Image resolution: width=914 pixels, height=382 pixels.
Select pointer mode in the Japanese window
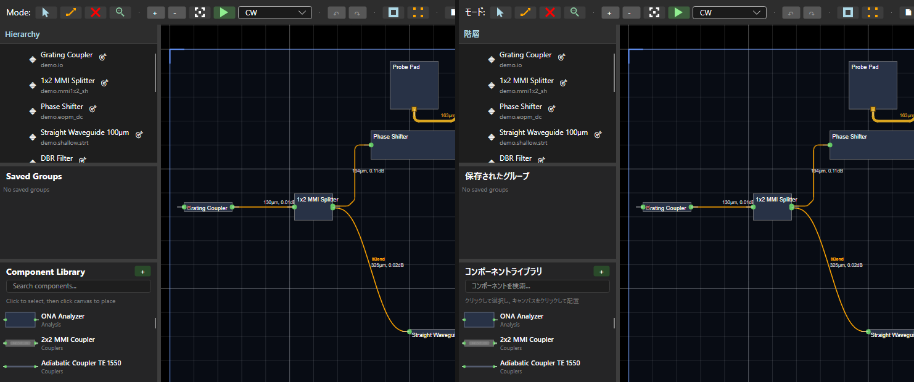pos(500,12)
